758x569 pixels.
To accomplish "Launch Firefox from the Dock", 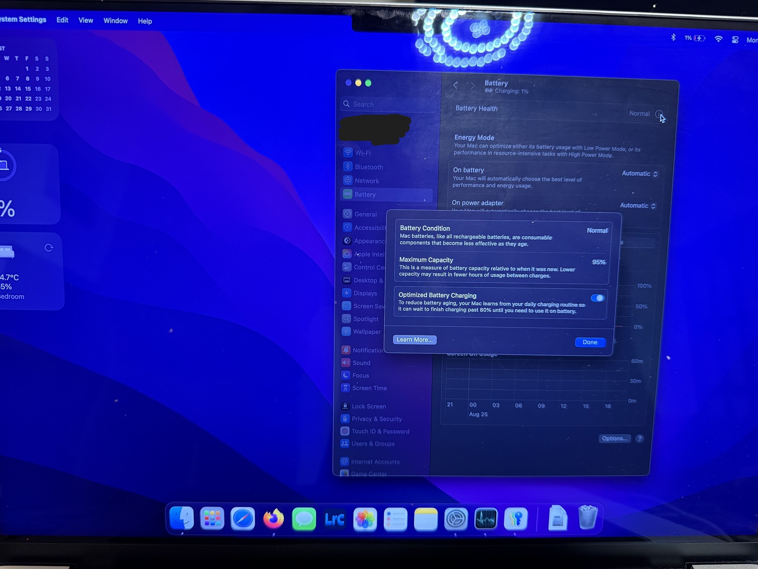I will (273, 519).
